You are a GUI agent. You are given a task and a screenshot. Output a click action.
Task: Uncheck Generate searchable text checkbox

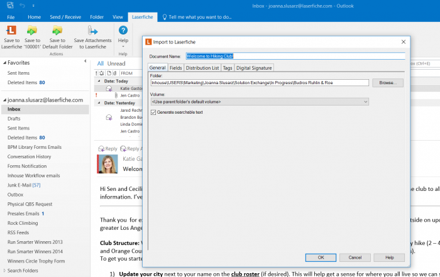tap(154, 112)
